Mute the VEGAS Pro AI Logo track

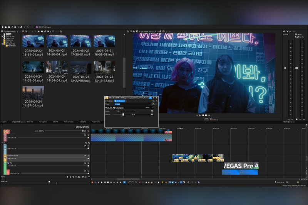pyautogui.click(x=85, y=156)
